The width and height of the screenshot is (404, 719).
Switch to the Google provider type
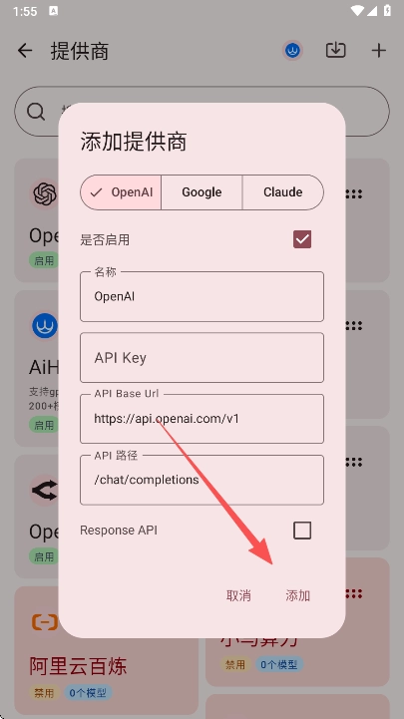[202, 192]
